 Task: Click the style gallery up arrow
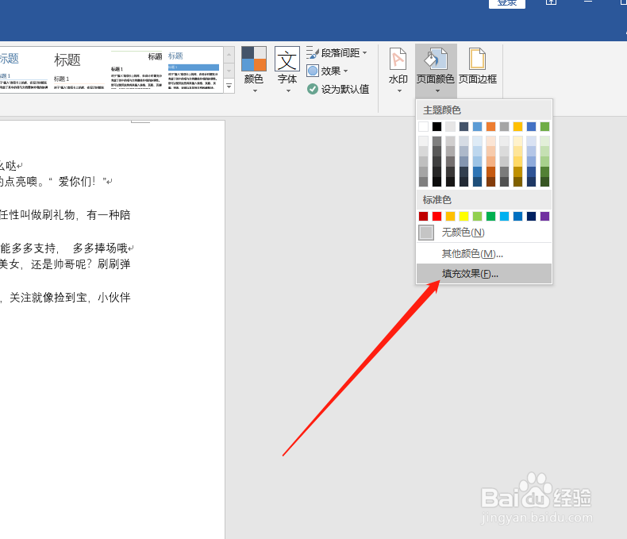coord(229,55)
